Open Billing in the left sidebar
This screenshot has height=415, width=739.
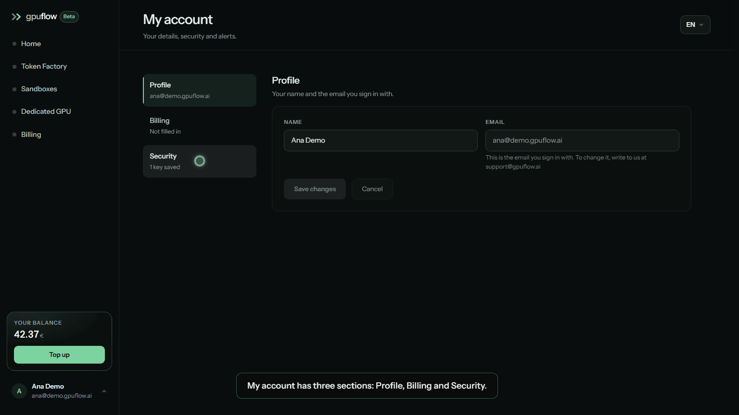point(31,134)
